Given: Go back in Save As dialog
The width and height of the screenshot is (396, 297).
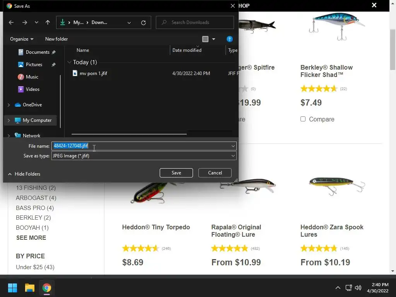Looking at the screenshot, I should [x=11, y=22].
